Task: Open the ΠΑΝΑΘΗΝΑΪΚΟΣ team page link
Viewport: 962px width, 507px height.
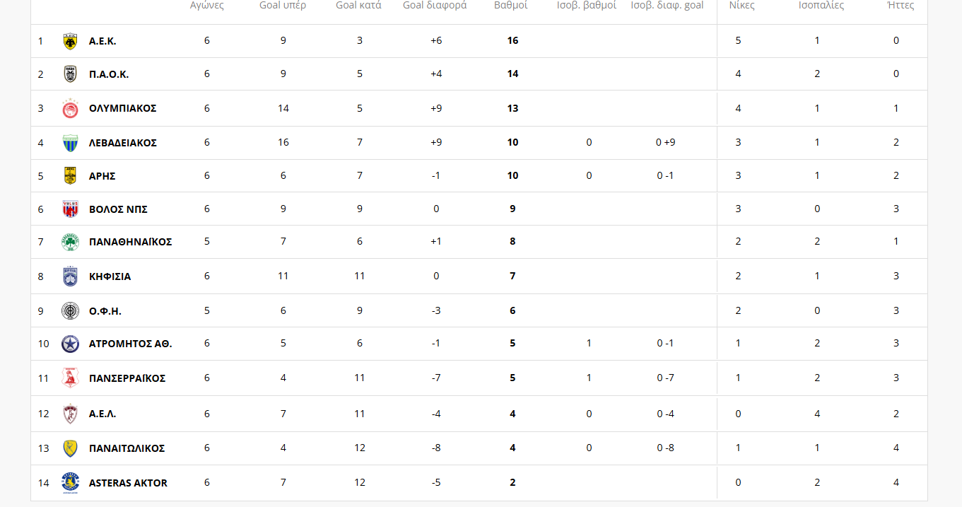Action: [x=130, y=242]
